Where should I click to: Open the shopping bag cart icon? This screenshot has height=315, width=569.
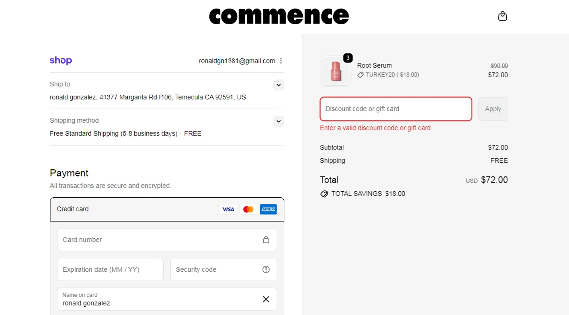coord(502,16)
